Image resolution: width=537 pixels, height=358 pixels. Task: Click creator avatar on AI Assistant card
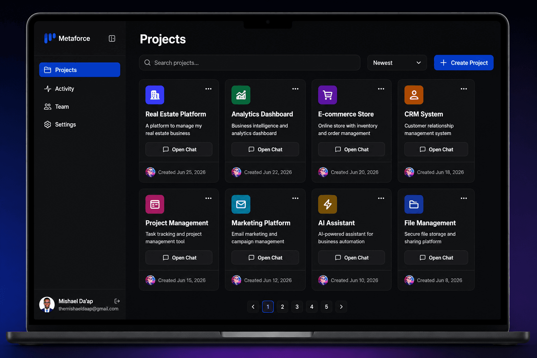point(323,280)
